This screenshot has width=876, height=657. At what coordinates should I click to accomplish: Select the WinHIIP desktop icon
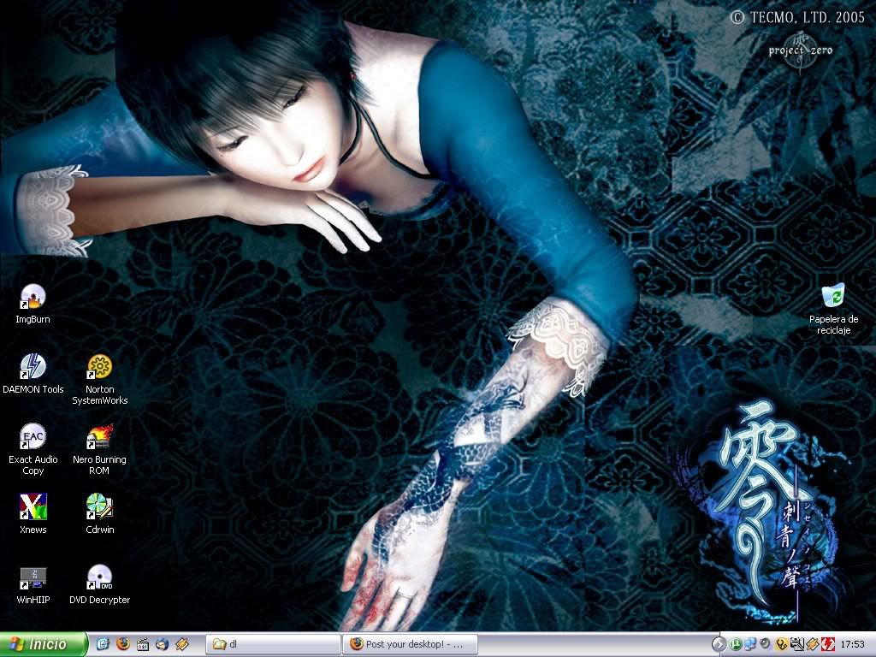[x=33, y=583]
